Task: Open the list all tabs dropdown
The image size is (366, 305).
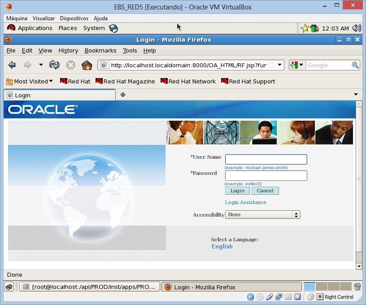Action: (x=356, y=95)
